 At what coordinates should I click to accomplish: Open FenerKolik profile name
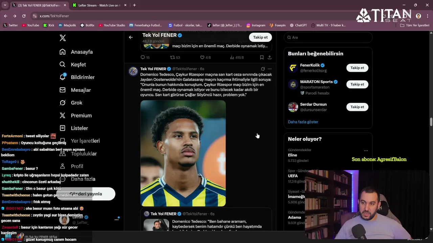310,65
